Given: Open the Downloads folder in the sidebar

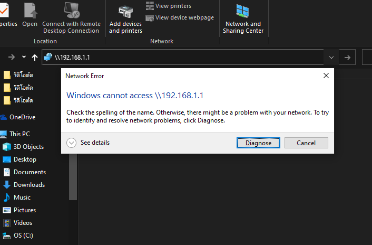Looking at the screenshot, I should [29, 185].
